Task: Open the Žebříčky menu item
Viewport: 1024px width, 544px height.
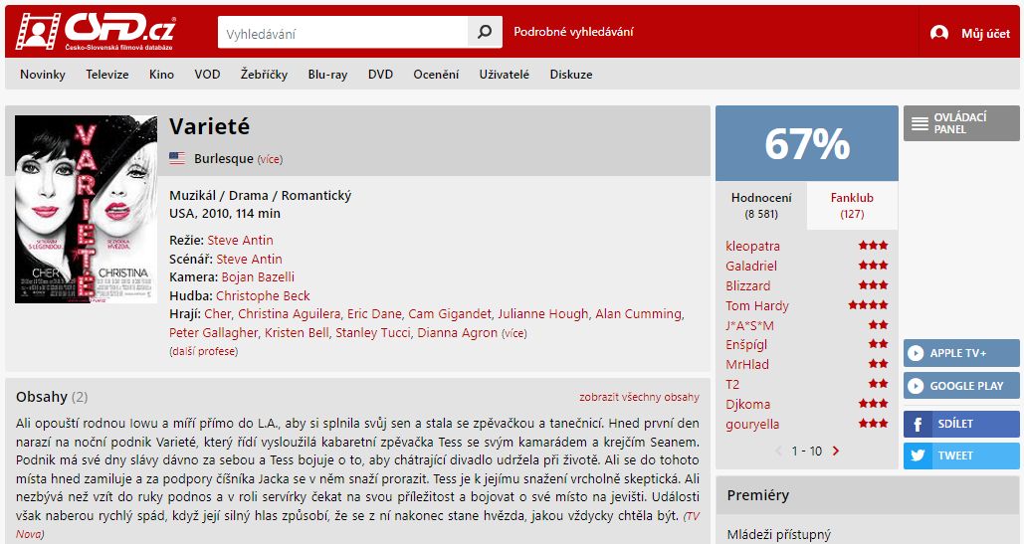Action: tap(264, 75)
